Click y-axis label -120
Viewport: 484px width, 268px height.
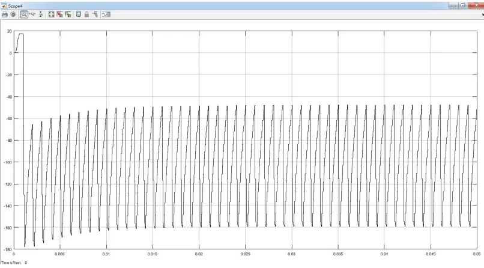pyautogui.click(x=8, y=184)
